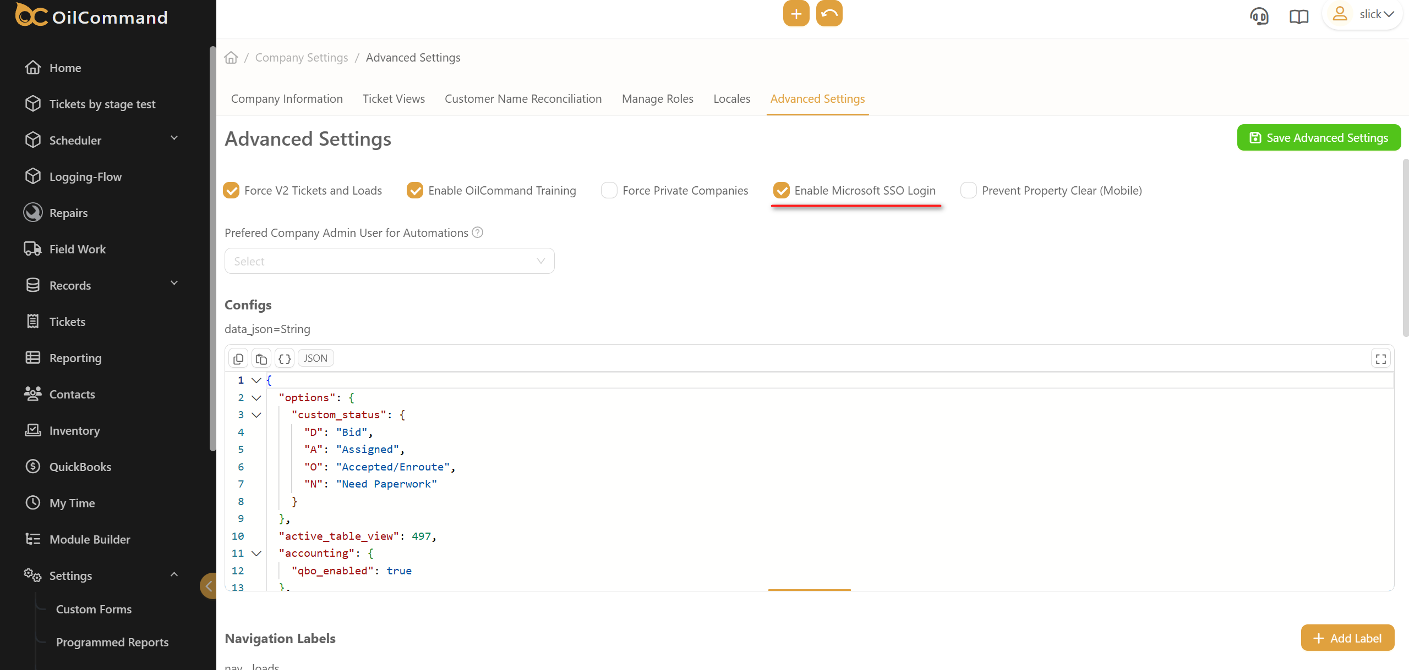Click the orange undo arrow icon
The width and height of the screenshot is (1409, 670).
[x=829, y=14]
